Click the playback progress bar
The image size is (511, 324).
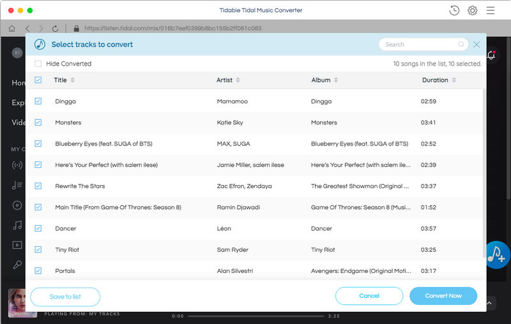pyautogui.click(x=256, y=316)
